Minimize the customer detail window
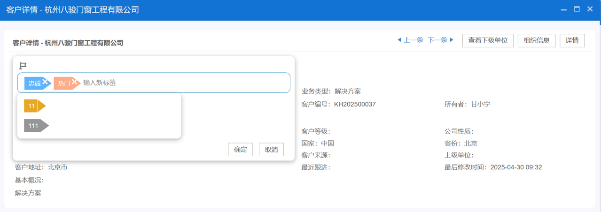Screen dimensions: 601x212 coord(564,9)
